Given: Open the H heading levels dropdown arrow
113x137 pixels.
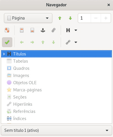Looking at the screenshot, I should 76,30.
